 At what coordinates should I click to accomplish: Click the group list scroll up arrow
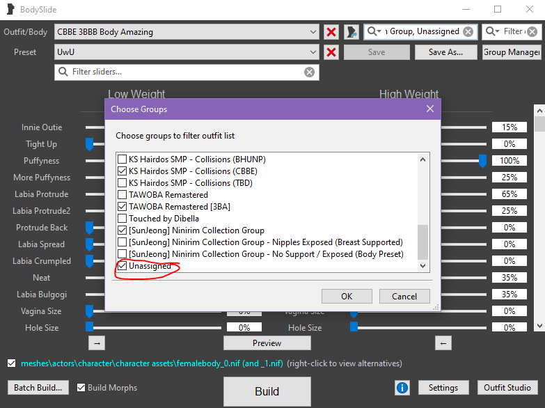[x=422, y=159]
